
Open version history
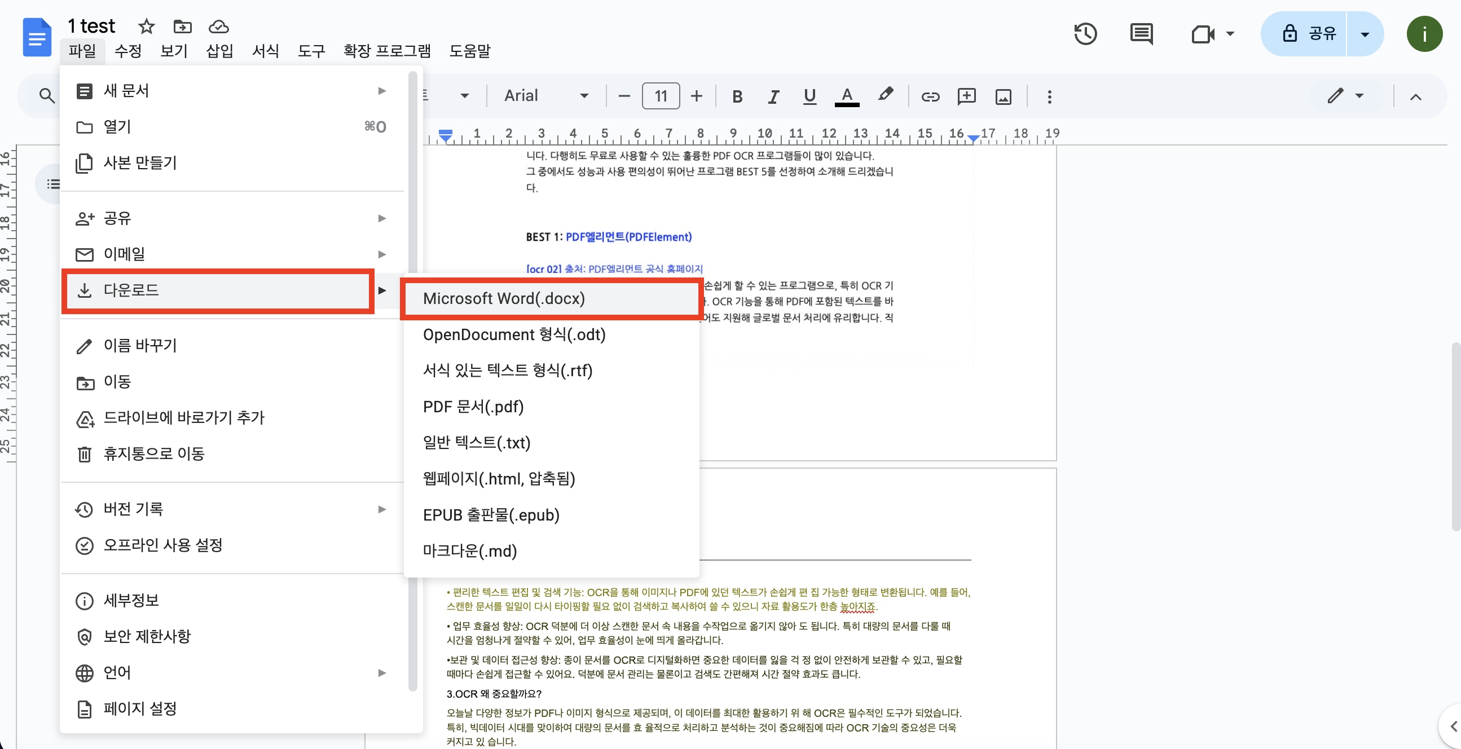(x=1085, y=34)
